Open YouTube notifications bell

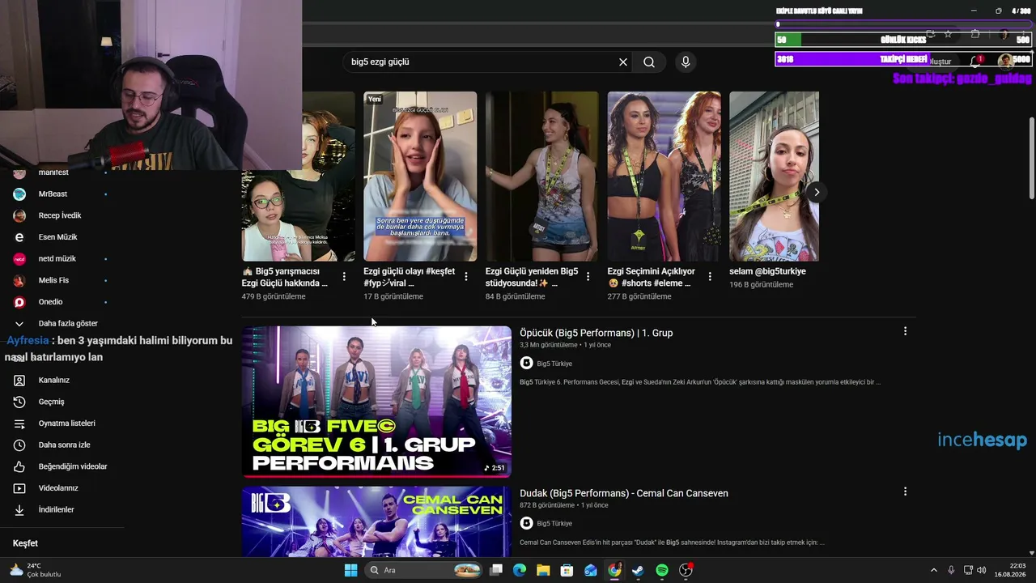click(975, 62)
